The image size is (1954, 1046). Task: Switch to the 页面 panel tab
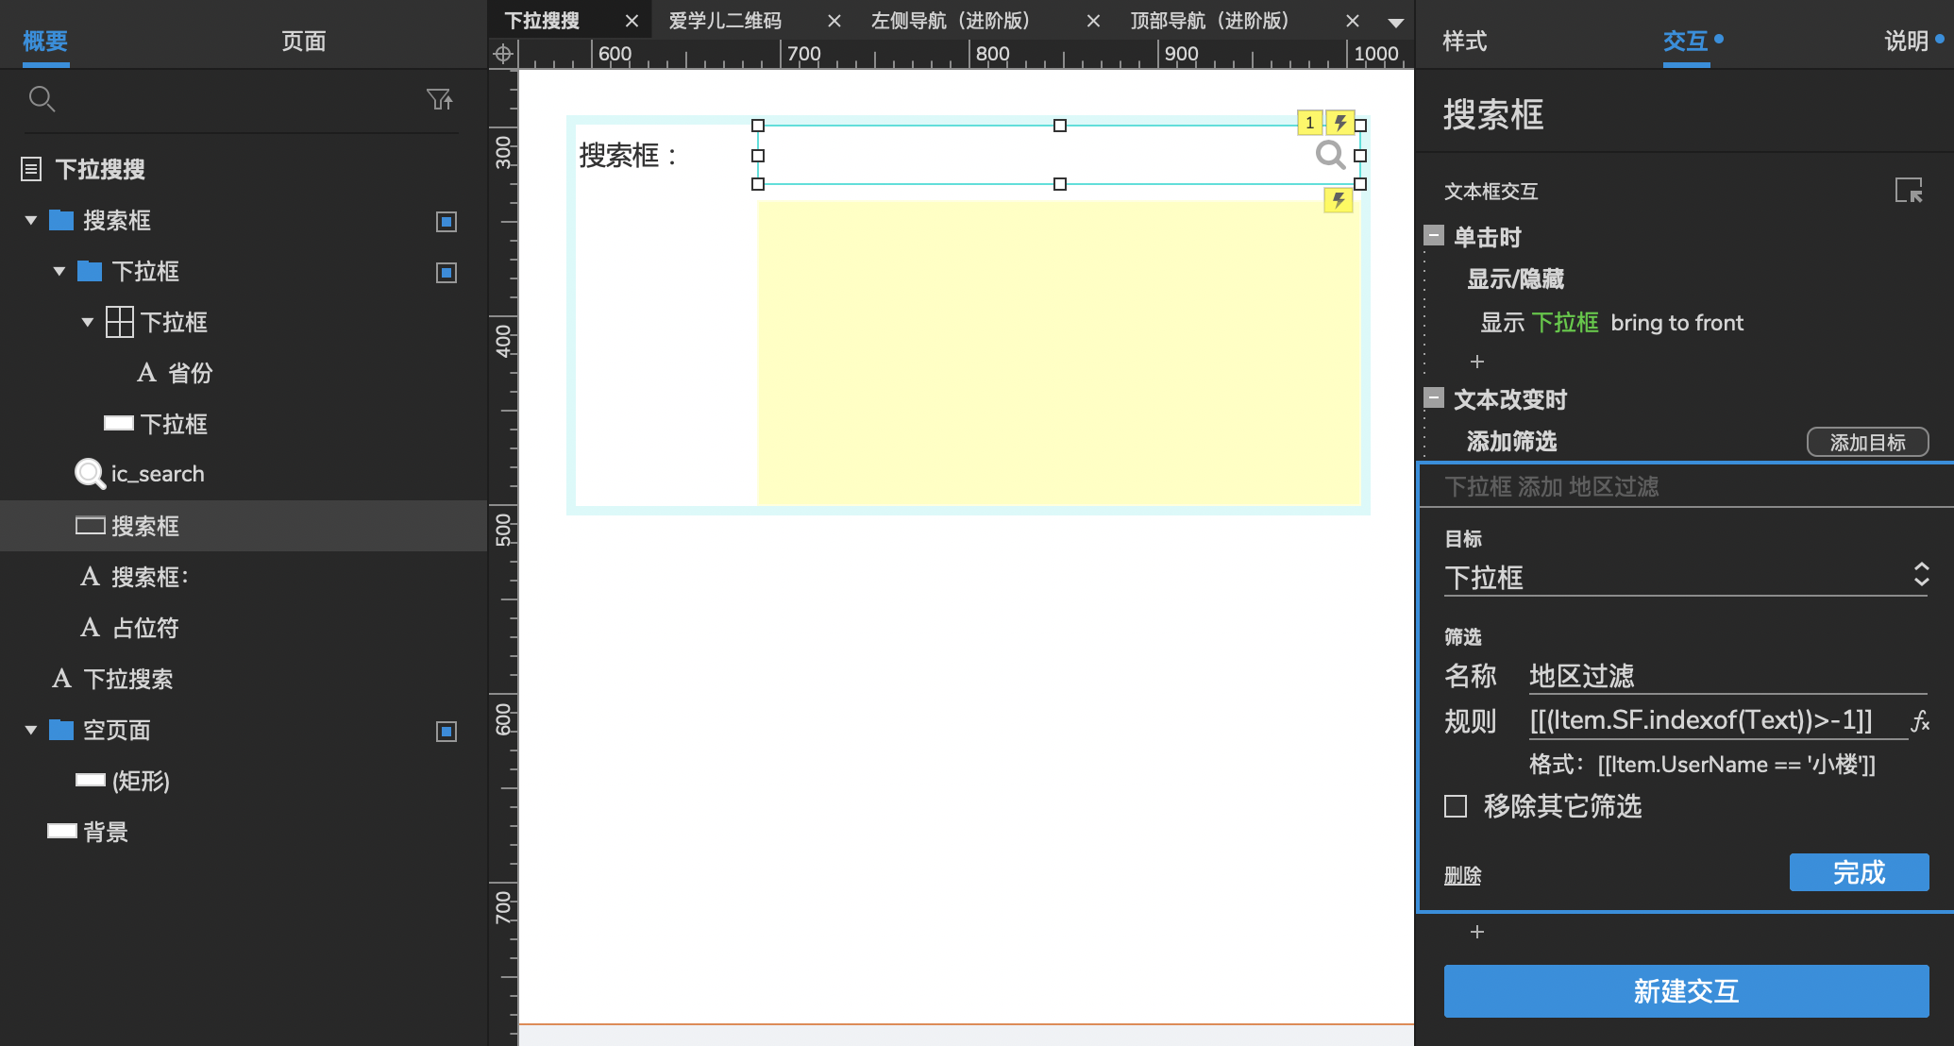pyautogui.click(x=303, y=41)
